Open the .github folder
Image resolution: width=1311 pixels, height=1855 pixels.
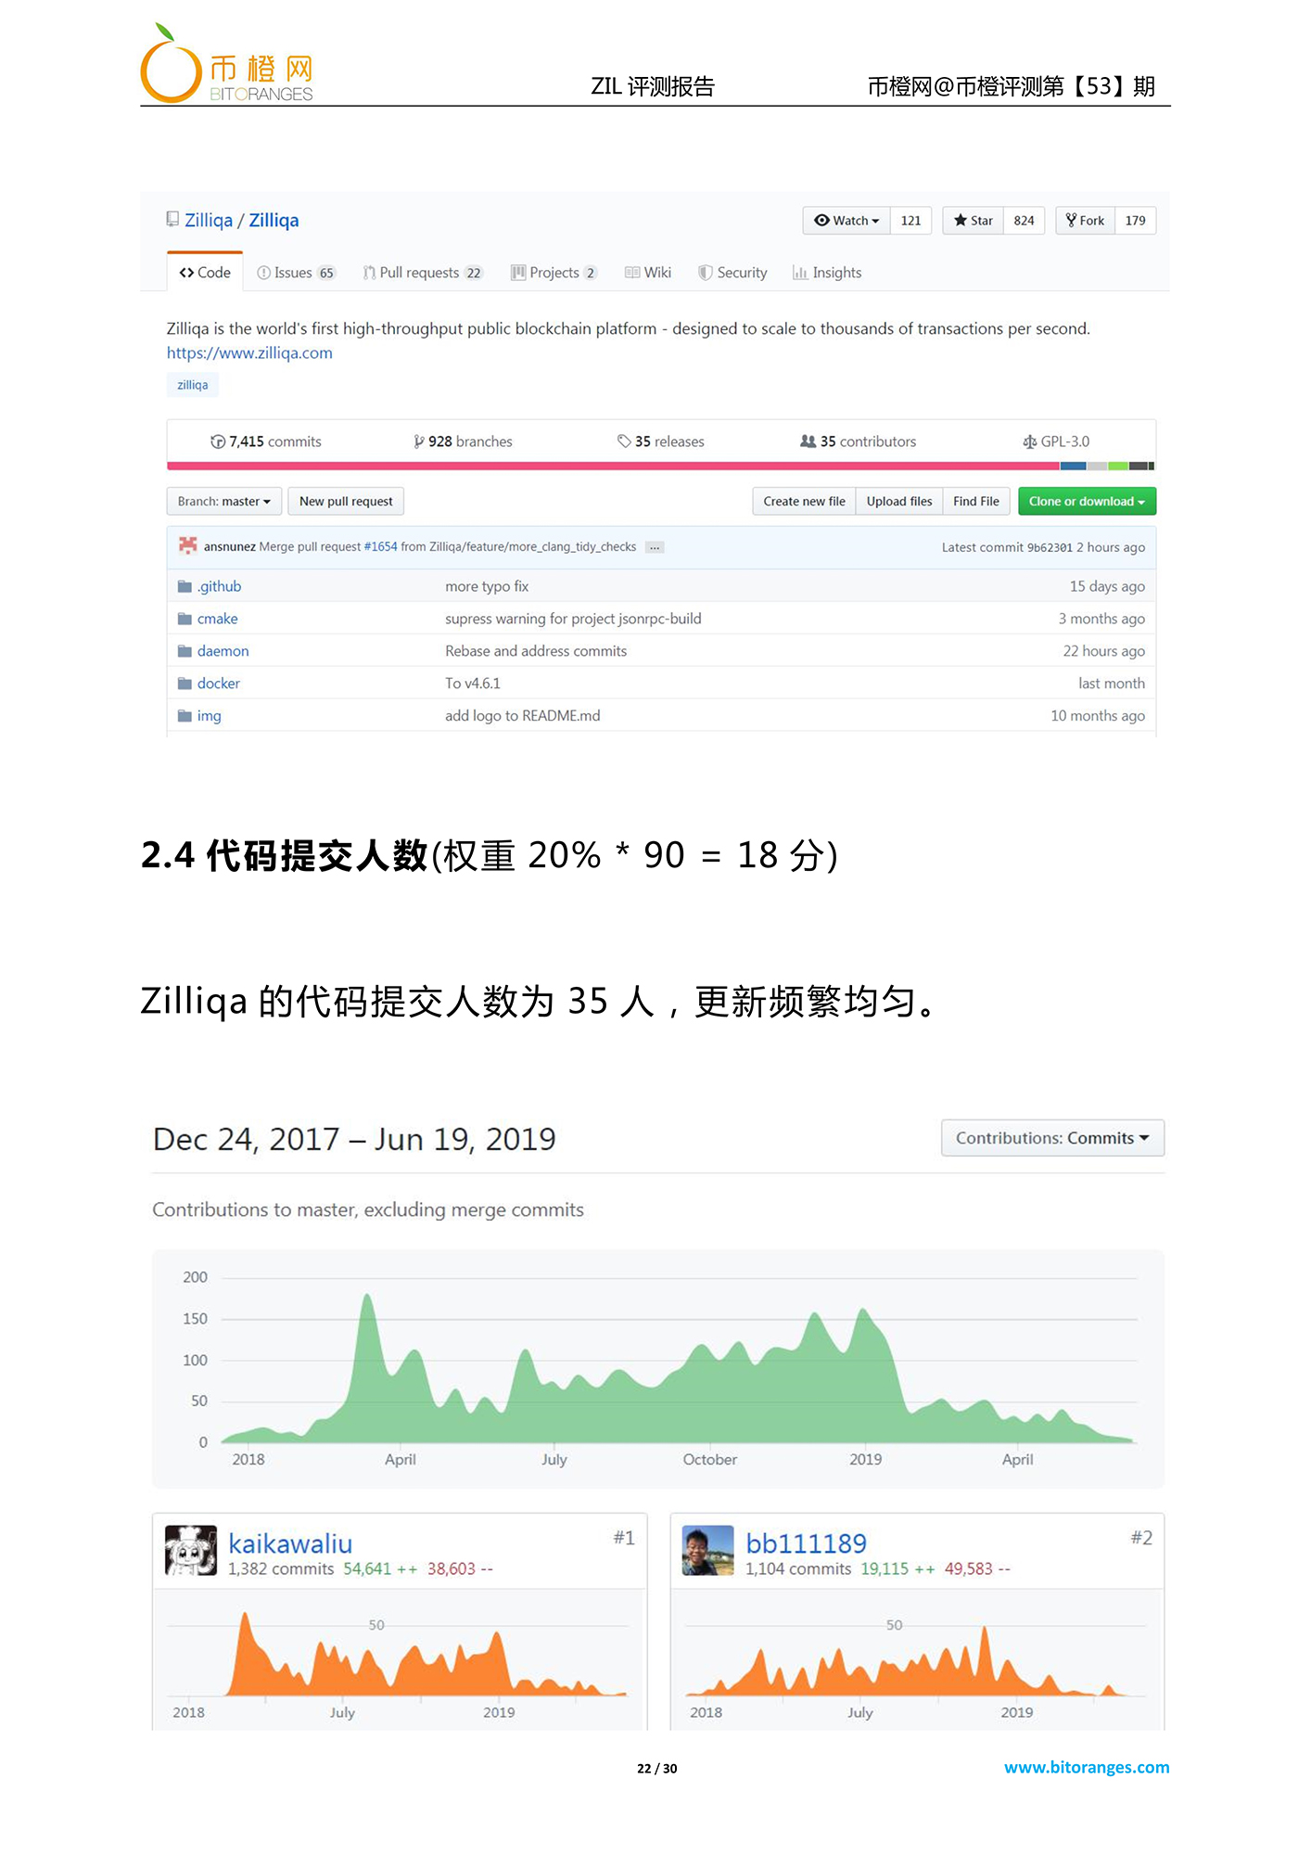(x=219, y=586)
